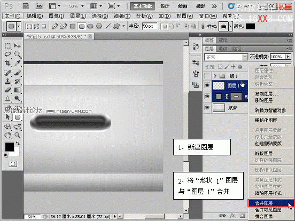Image resolution: width=295 pixels, height=221 pixels.
Task: Hide the 图层 1 layer eye icon
Action: tap(207, 85)
